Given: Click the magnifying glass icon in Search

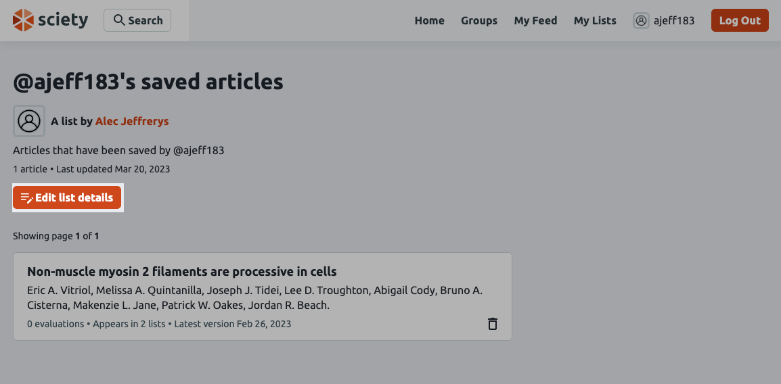Looking at the screenshot, I should 119,20.
